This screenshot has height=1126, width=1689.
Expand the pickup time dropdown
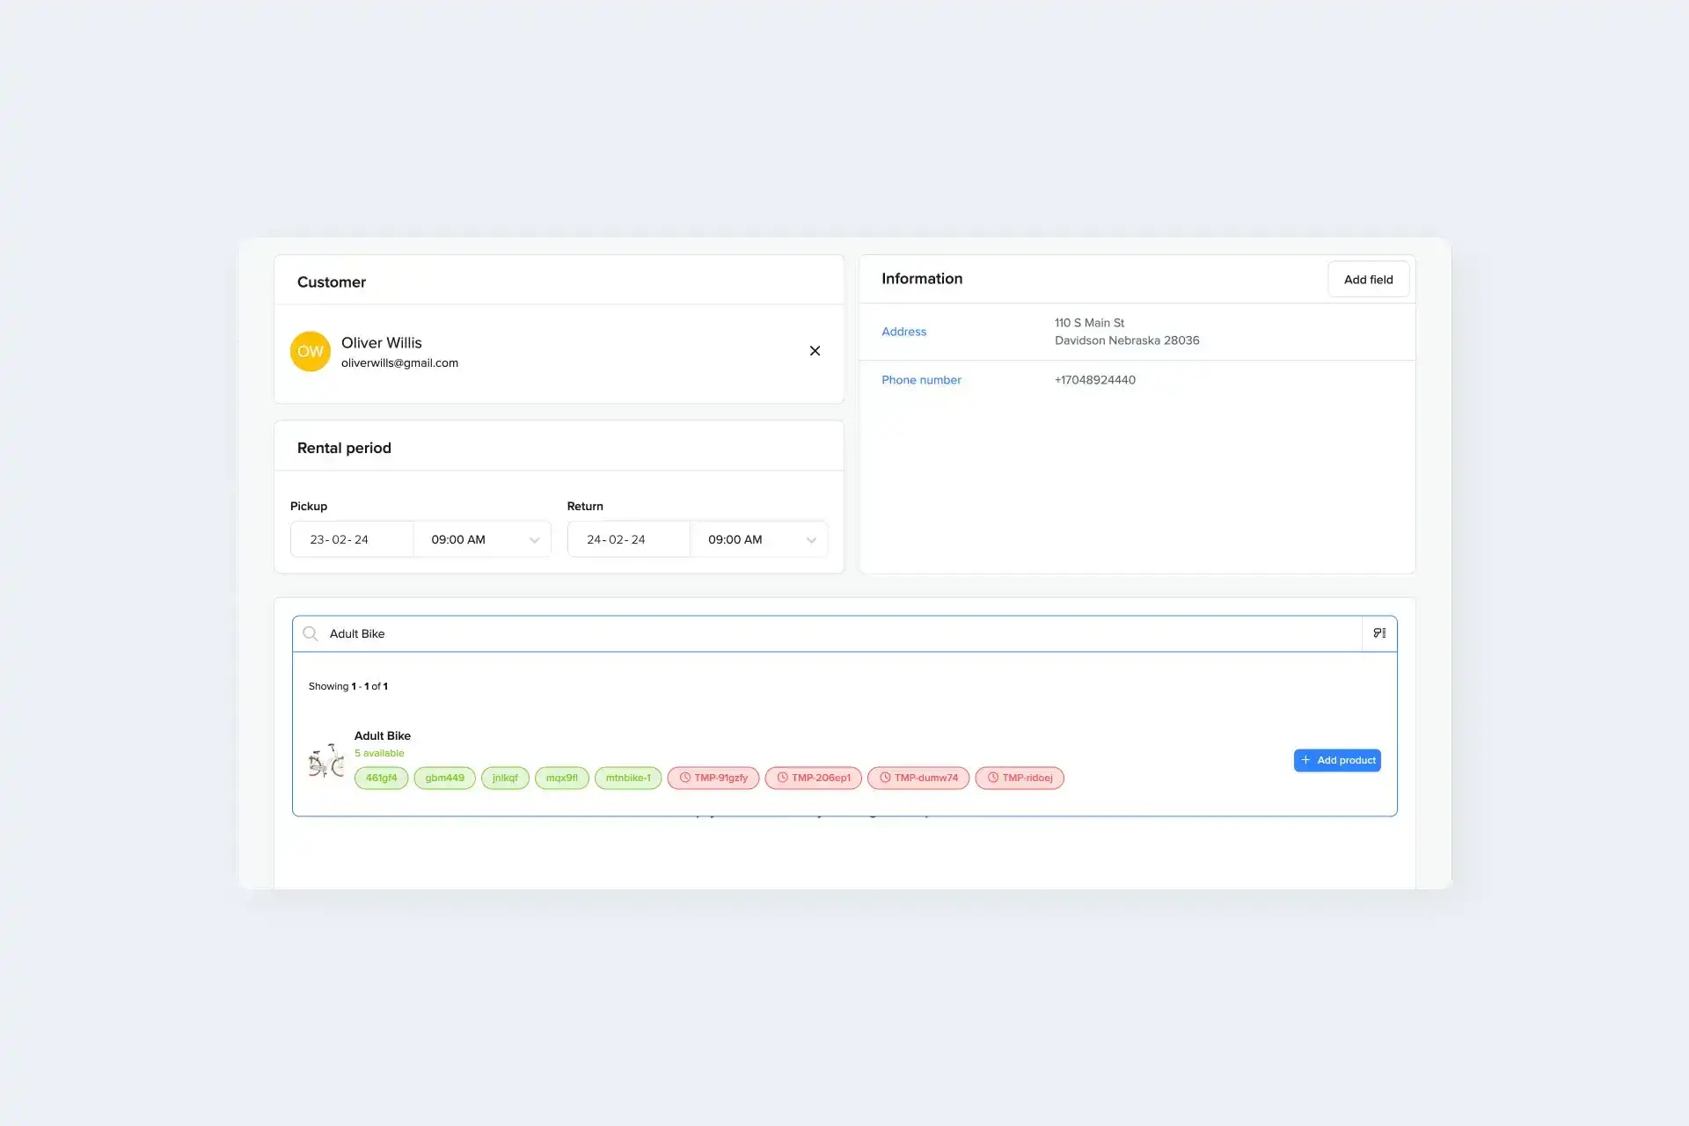click(x=534, y=540)
